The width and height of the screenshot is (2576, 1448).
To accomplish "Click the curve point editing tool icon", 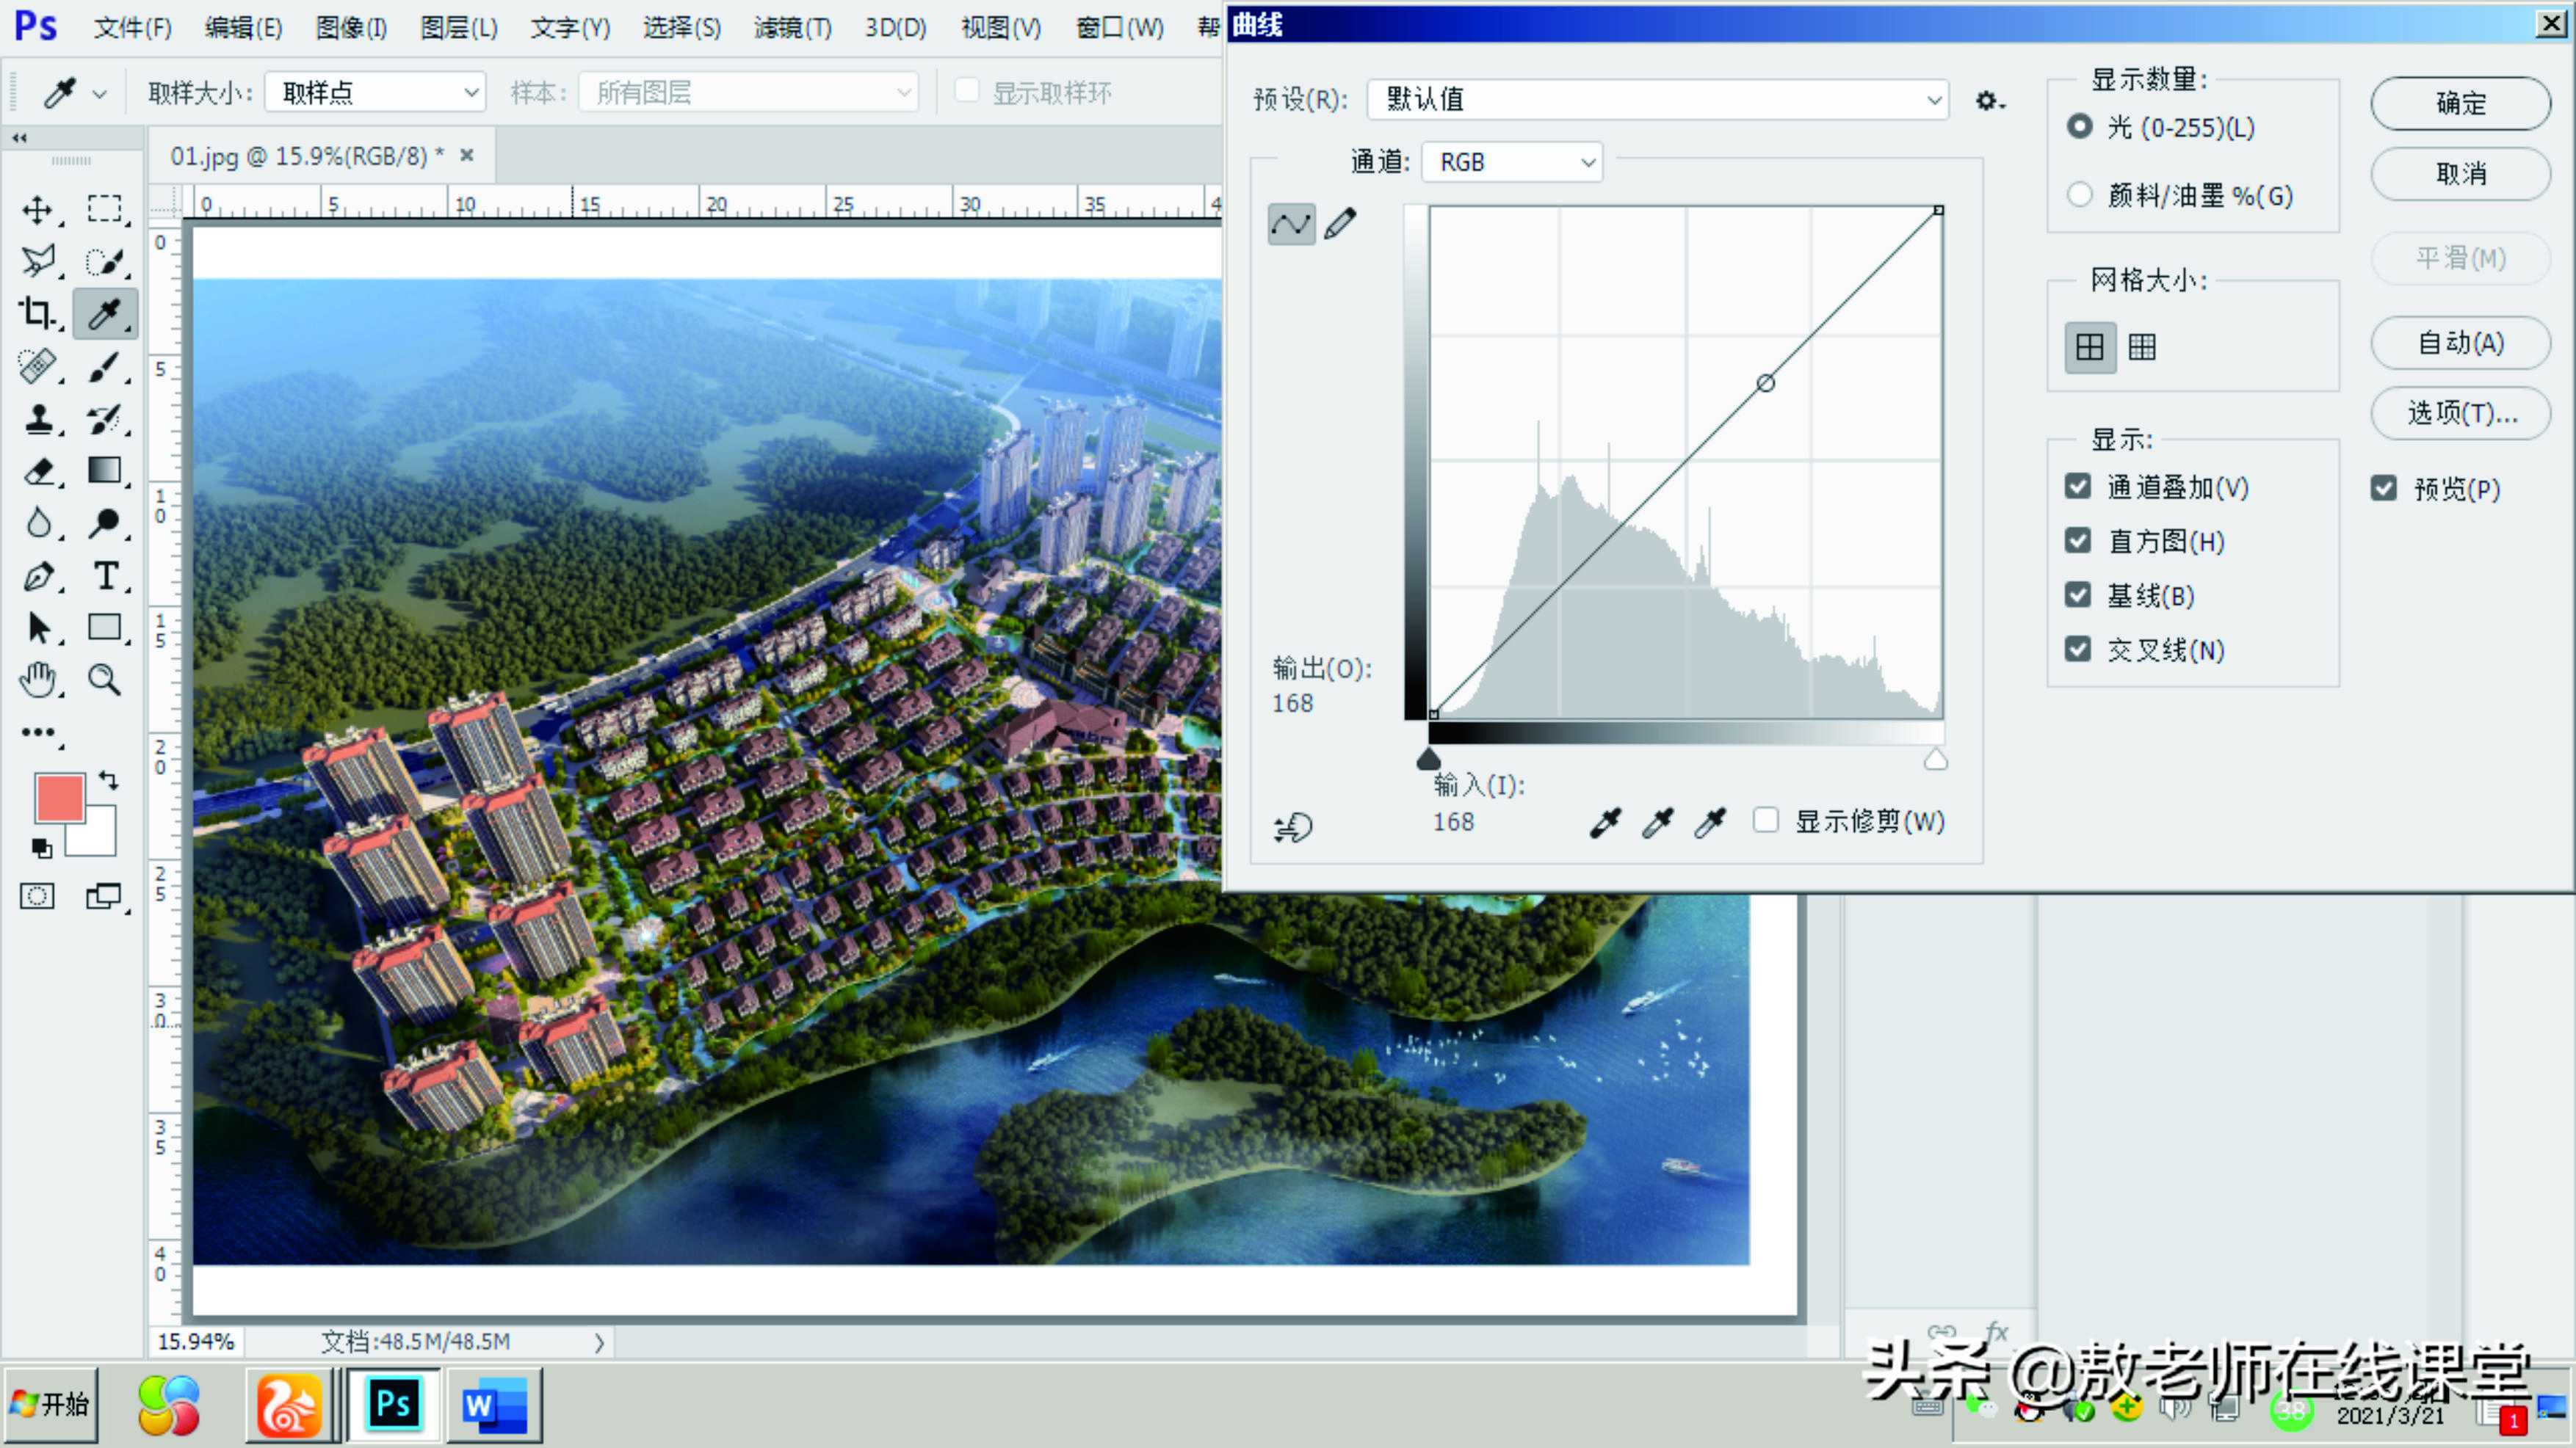I will click(1291, 224).
